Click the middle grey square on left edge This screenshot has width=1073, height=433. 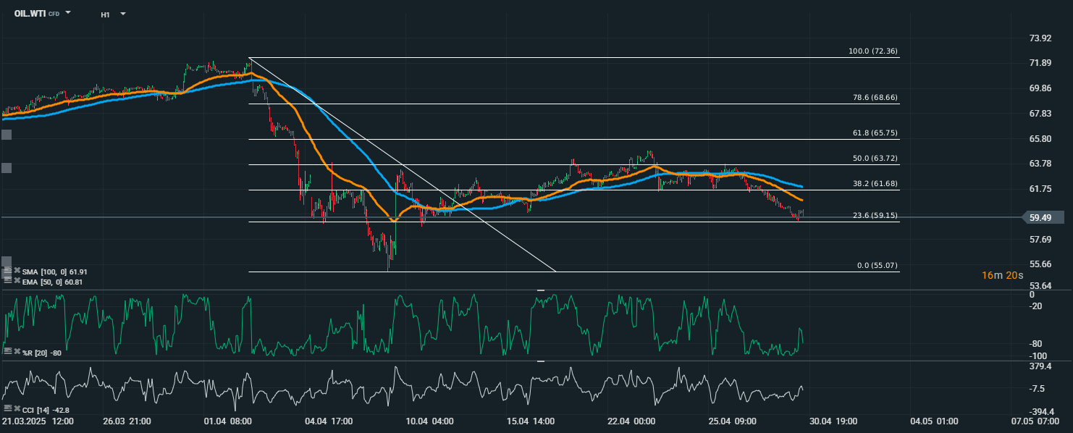(7, 168)
